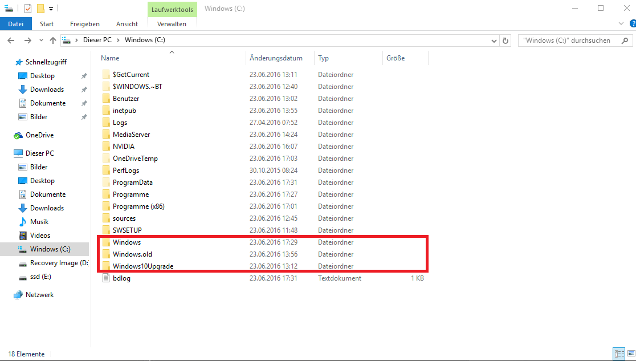636x361 pixels.
Task: Open the quick access toolbar customize arrow
Action: point(51,9)
